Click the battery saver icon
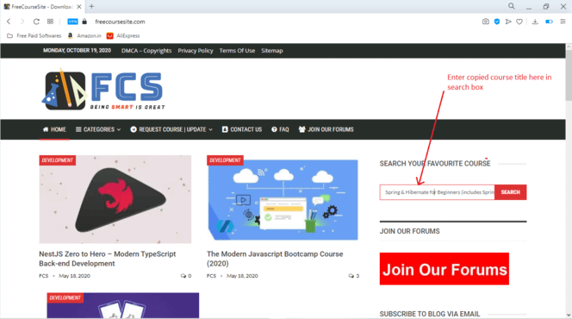 549,22
